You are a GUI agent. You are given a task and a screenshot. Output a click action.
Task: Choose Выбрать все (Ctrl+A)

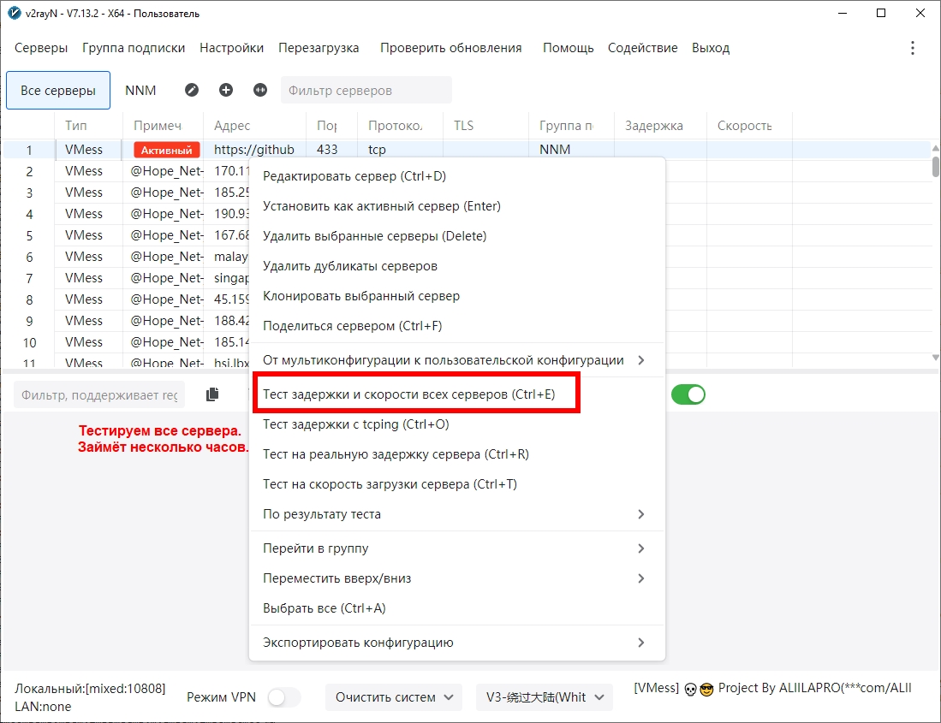pyautogui.click(x=456, y=608)
